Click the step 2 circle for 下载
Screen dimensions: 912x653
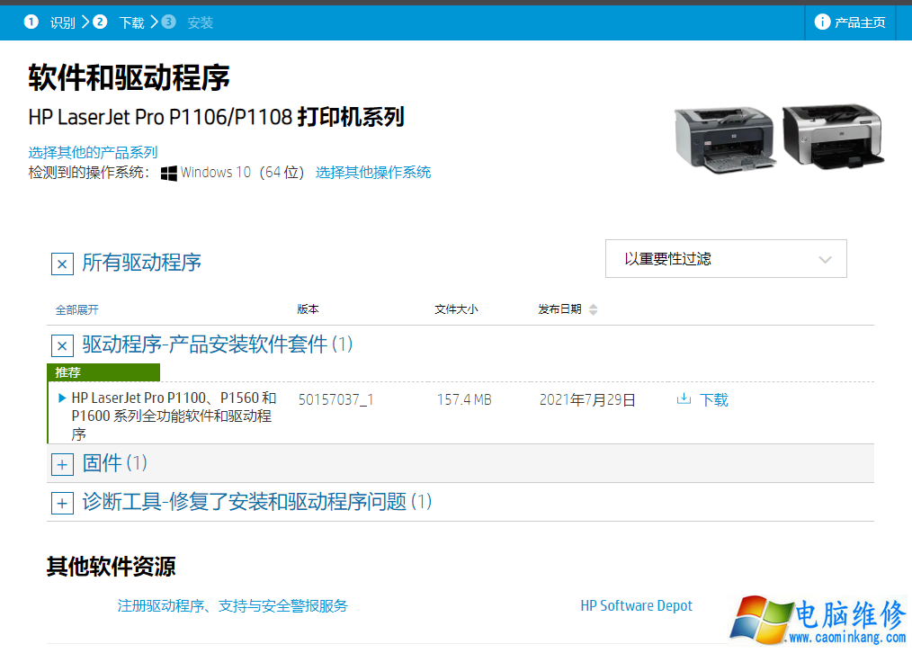[x=100, y=22]
